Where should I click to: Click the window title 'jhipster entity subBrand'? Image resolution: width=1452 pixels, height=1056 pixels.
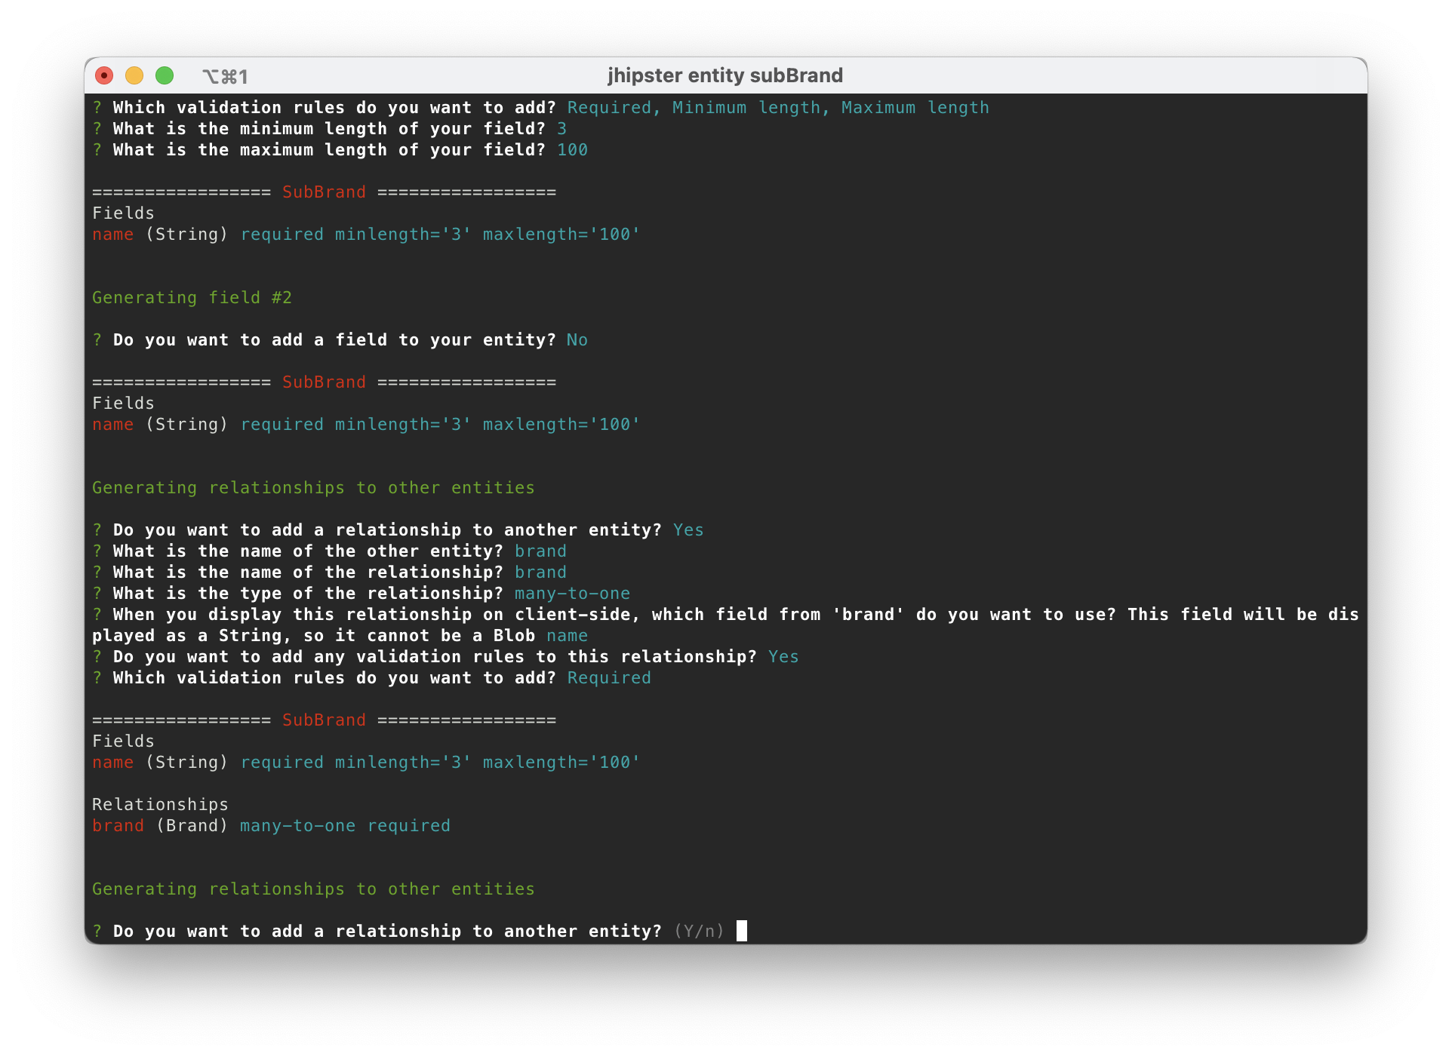pyautogui.click(x=724, y=75)
